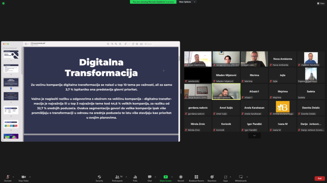Click Nermin Zejnilovic's highlighted video tile

coord(226,91)
